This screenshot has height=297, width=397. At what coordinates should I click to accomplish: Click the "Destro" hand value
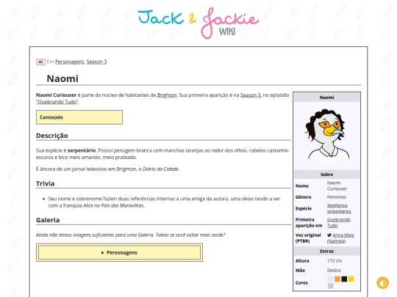point(334,270)
